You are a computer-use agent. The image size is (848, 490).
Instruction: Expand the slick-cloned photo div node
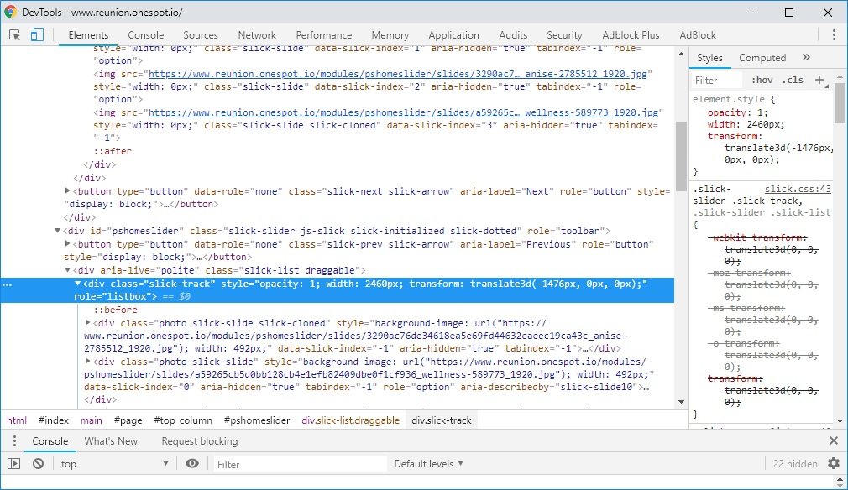click(x=87, y=322)
